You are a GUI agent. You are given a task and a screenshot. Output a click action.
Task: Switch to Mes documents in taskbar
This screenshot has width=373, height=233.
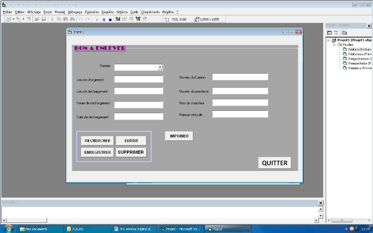click(x=36, y=229)
